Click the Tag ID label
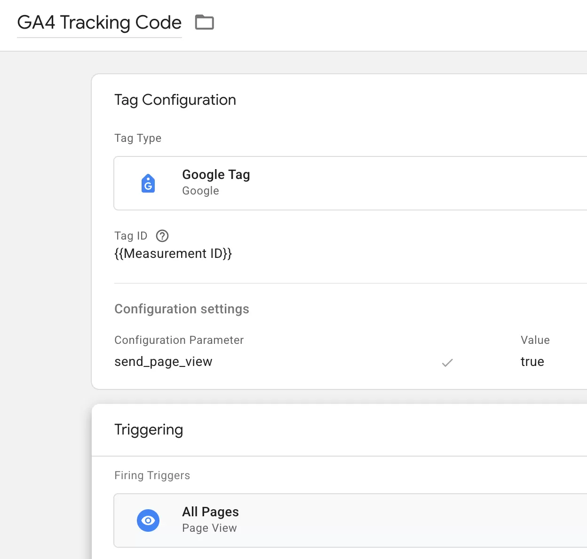 [131, 236]
